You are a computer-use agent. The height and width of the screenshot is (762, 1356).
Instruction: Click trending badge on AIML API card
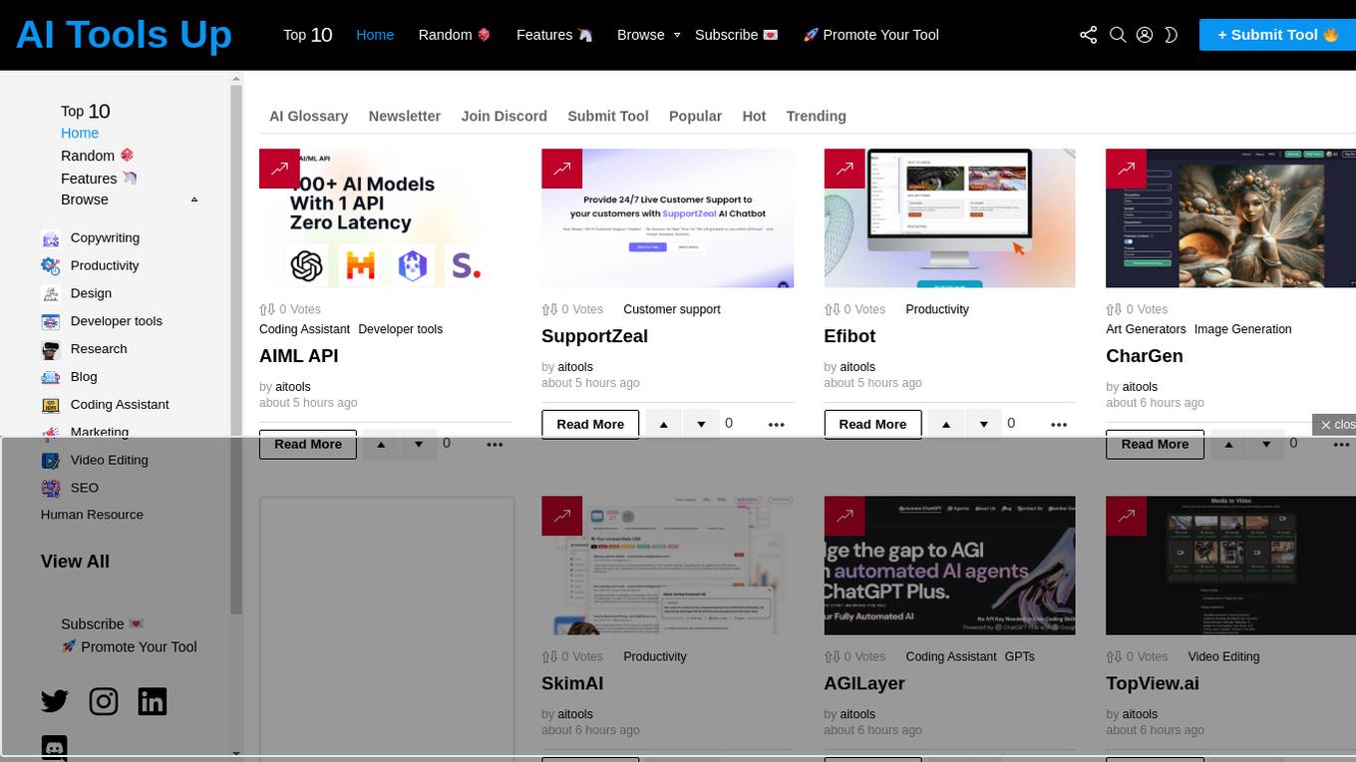point(279,169)
